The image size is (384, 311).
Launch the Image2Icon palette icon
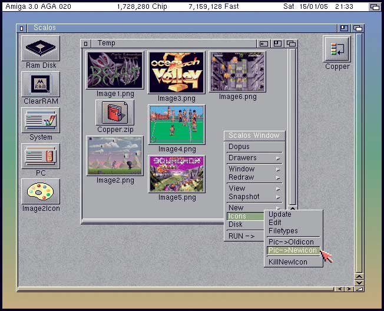click(41, 191)
